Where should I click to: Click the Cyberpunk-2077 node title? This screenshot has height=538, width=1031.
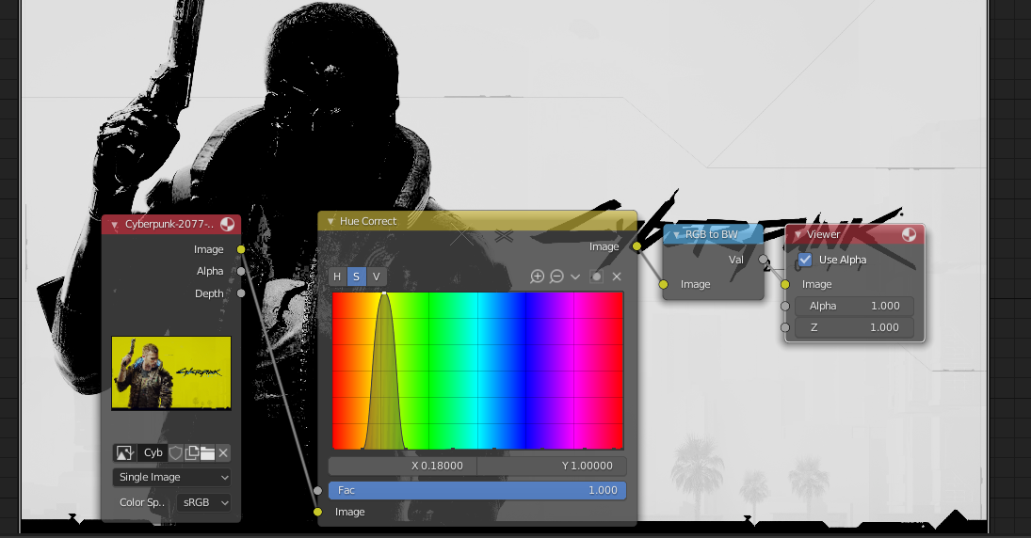(169, 224)
